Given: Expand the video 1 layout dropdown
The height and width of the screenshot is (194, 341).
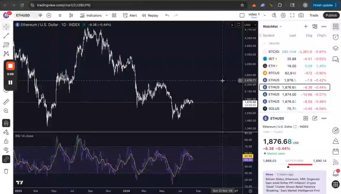Looking at the screenshot, I should pos(265,15).
